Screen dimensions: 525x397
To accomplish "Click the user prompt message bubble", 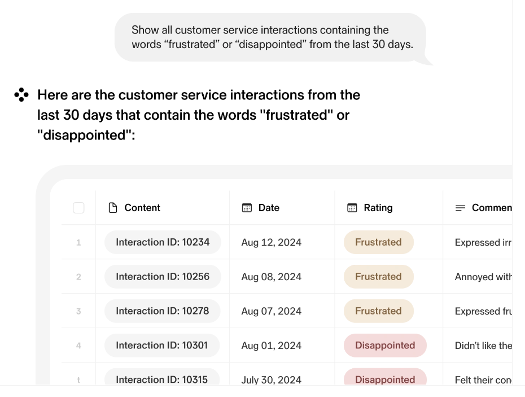I will click(270, 37).
